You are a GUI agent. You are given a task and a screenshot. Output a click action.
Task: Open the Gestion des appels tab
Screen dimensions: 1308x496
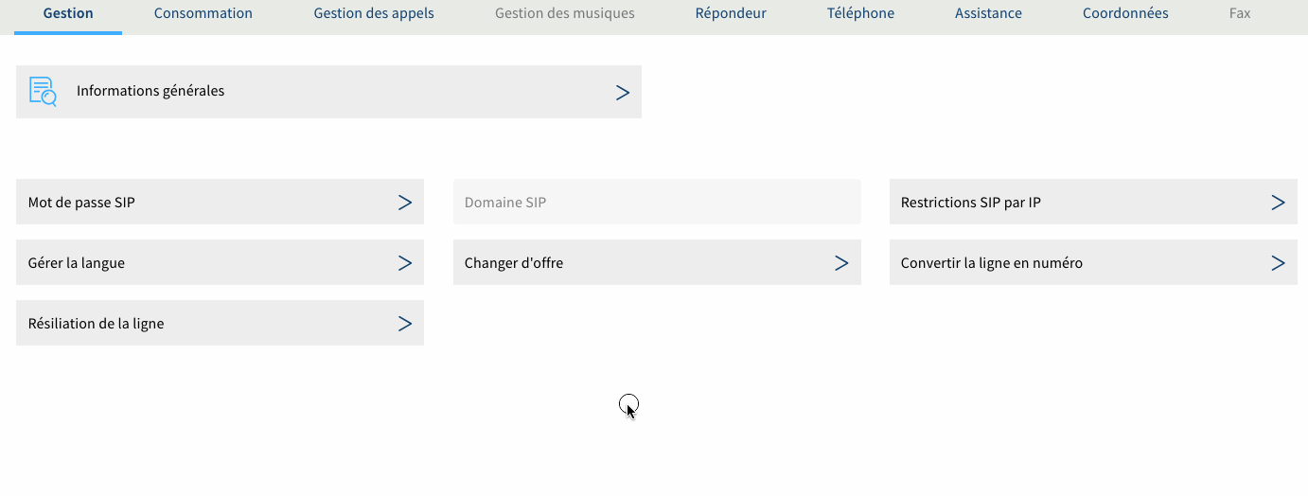(374, 13)
